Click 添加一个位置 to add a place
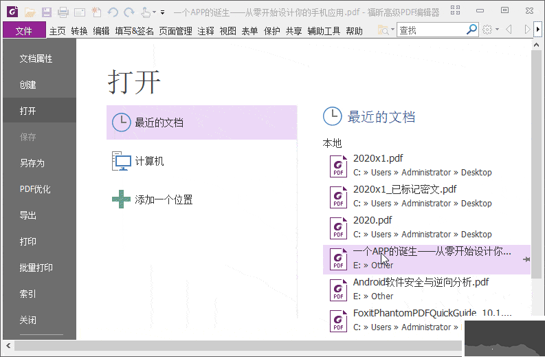This screenshot has width=545, height=357. tap(201, 199)
